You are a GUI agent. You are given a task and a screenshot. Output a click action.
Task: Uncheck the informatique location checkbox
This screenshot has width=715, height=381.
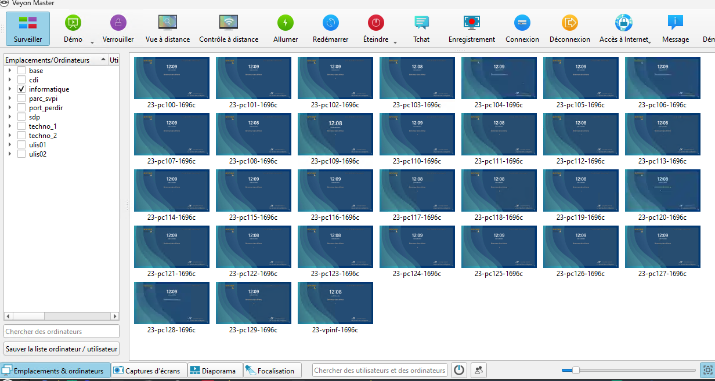point(21,89)
